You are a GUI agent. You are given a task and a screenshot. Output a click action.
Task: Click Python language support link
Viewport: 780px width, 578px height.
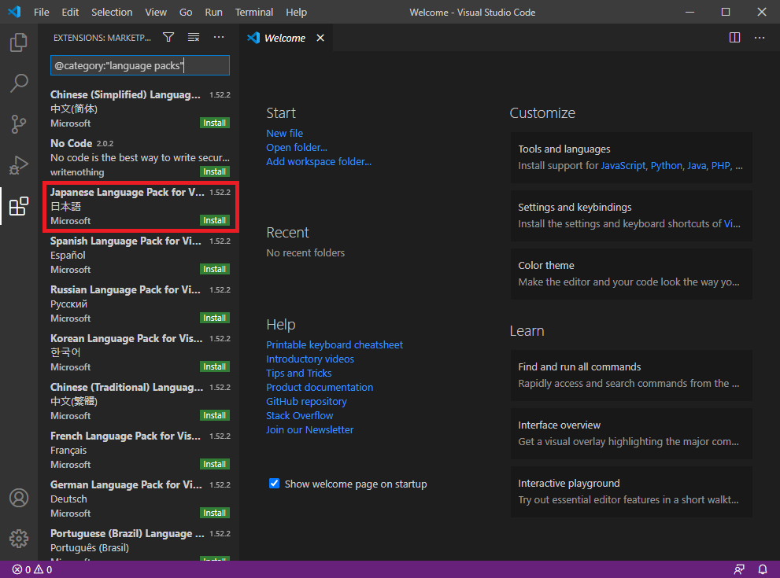(x=666, y=165)
